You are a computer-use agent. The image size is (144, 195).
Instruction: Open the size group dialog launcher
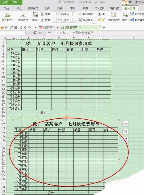pos(94,23)
